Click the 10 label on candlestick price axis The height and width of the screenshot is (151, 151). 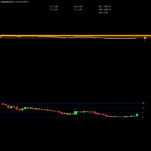143,108
